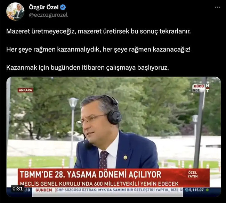
Task: Play the embedded video of the interview
Action: coord(114,137)
